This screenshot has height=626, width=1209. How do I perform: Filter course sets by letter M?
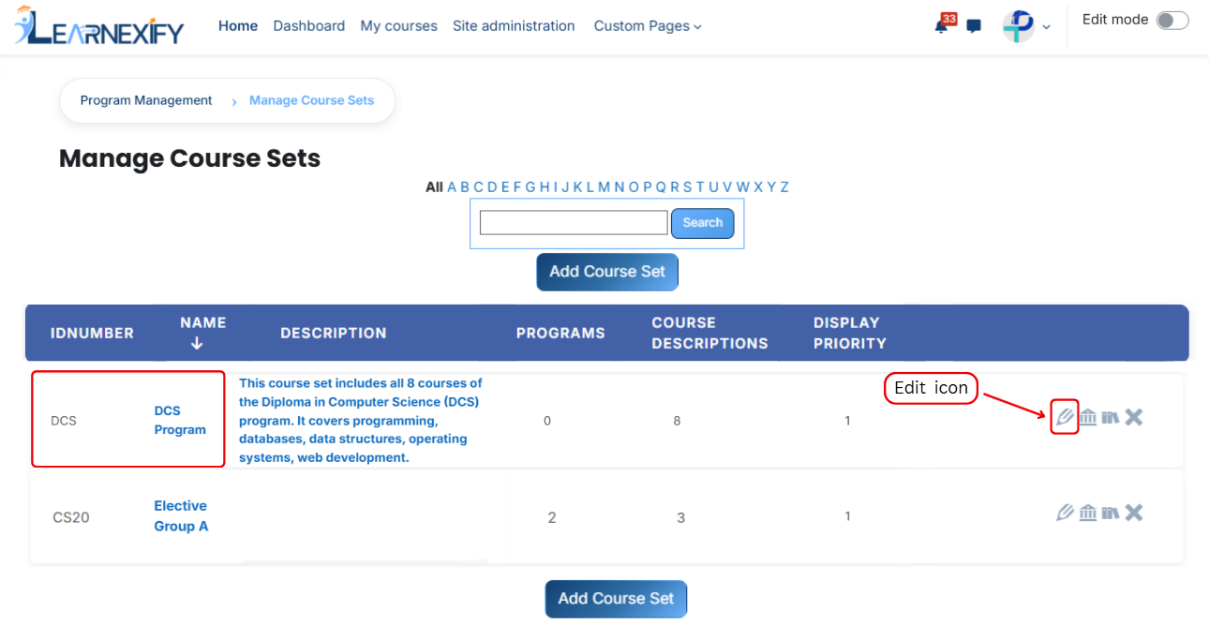(604, 187)
